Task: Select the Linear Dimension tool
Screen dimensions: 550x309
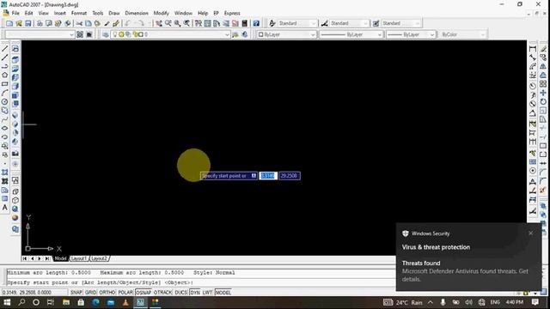Action: [533, 48]
